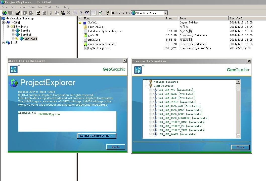Expand the Untitled project node
This screenshot has height=181, width=266.
[x=13, y=39]
